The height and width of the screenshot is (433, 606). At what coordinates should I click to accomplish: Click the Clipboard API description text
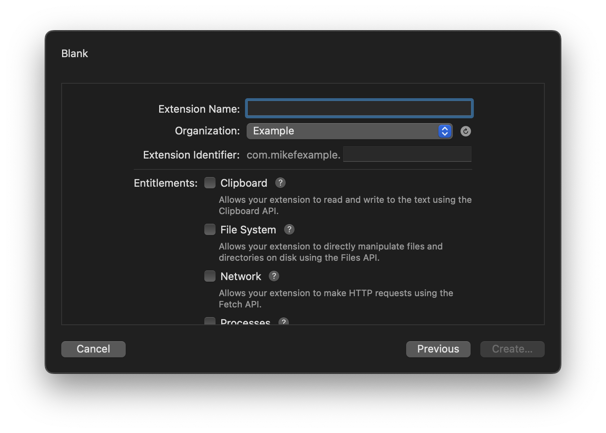point(345,205)
